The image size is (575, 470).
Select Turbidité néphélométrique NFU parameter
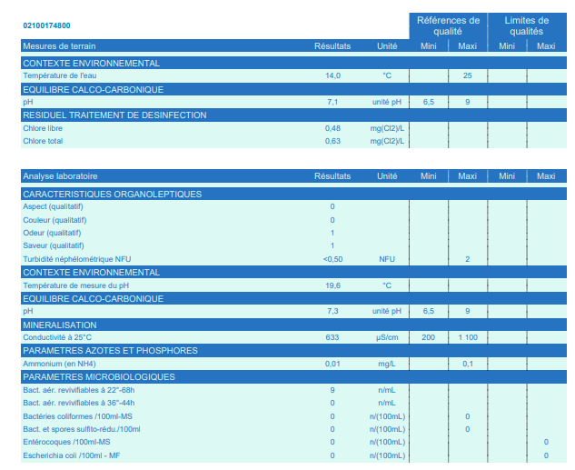tap(77, 259)
